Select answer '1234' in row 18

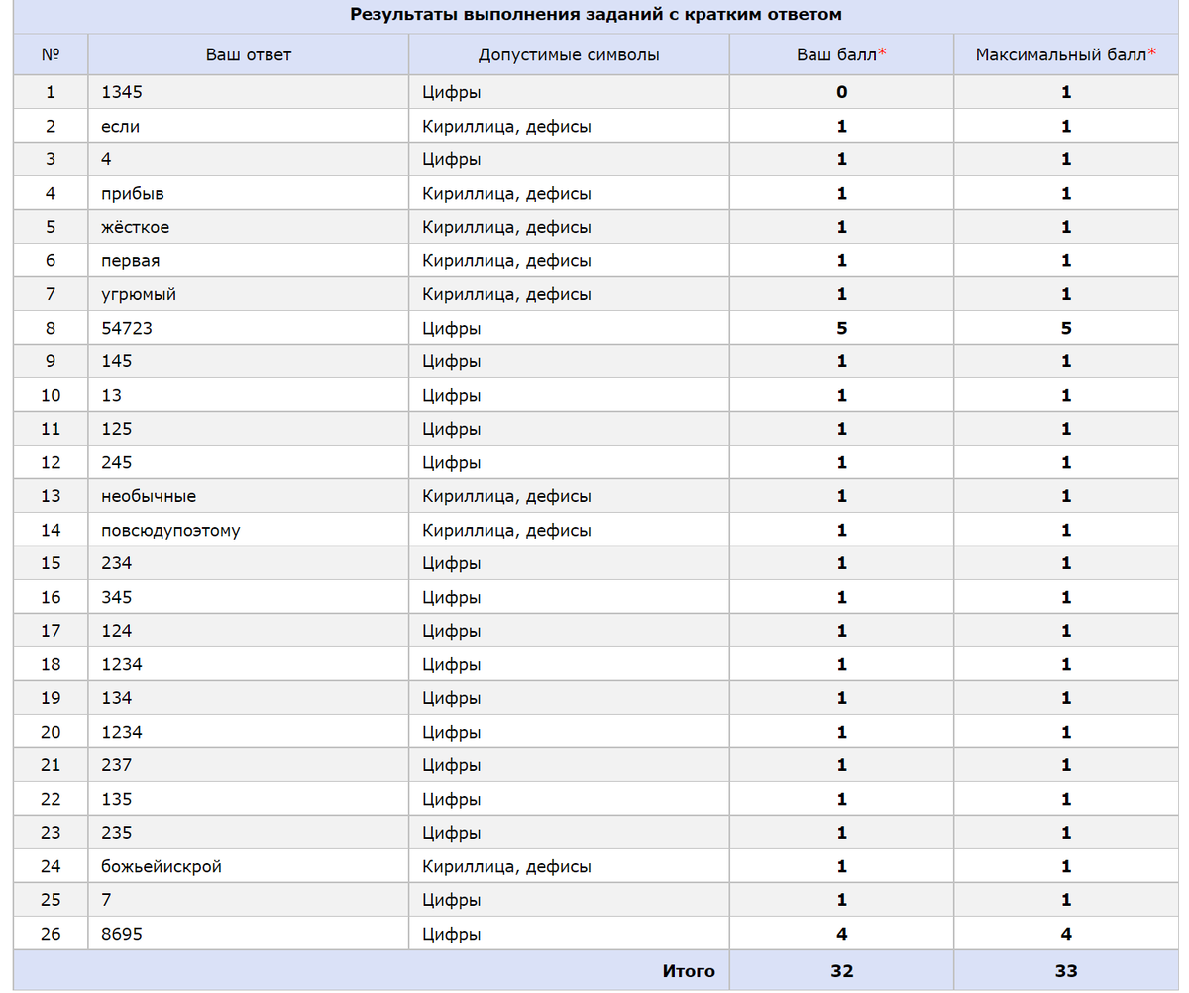(x=122, y=664)
